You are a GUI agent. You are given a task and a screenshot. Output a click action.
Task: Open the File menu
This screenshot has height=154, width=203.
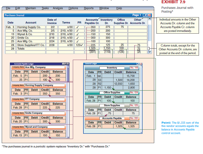(8, 8)
